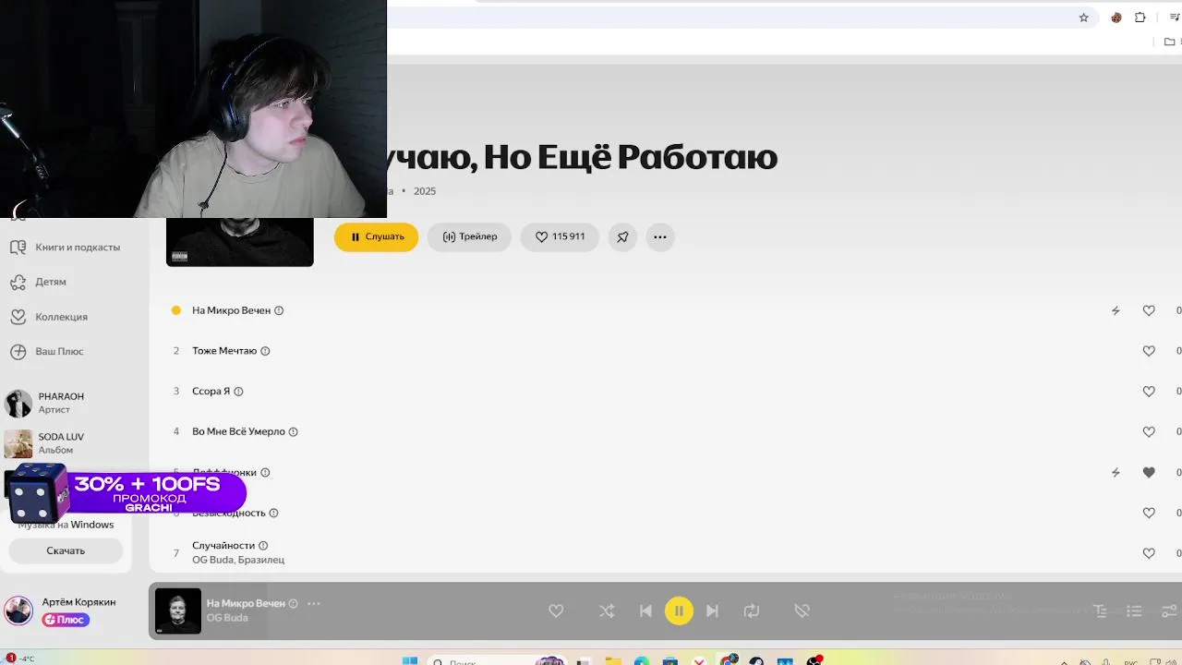This screenshot has height=665, width=1182.
Task: Like the На Микро Вечен track row
Action: tap(1149, 311)
